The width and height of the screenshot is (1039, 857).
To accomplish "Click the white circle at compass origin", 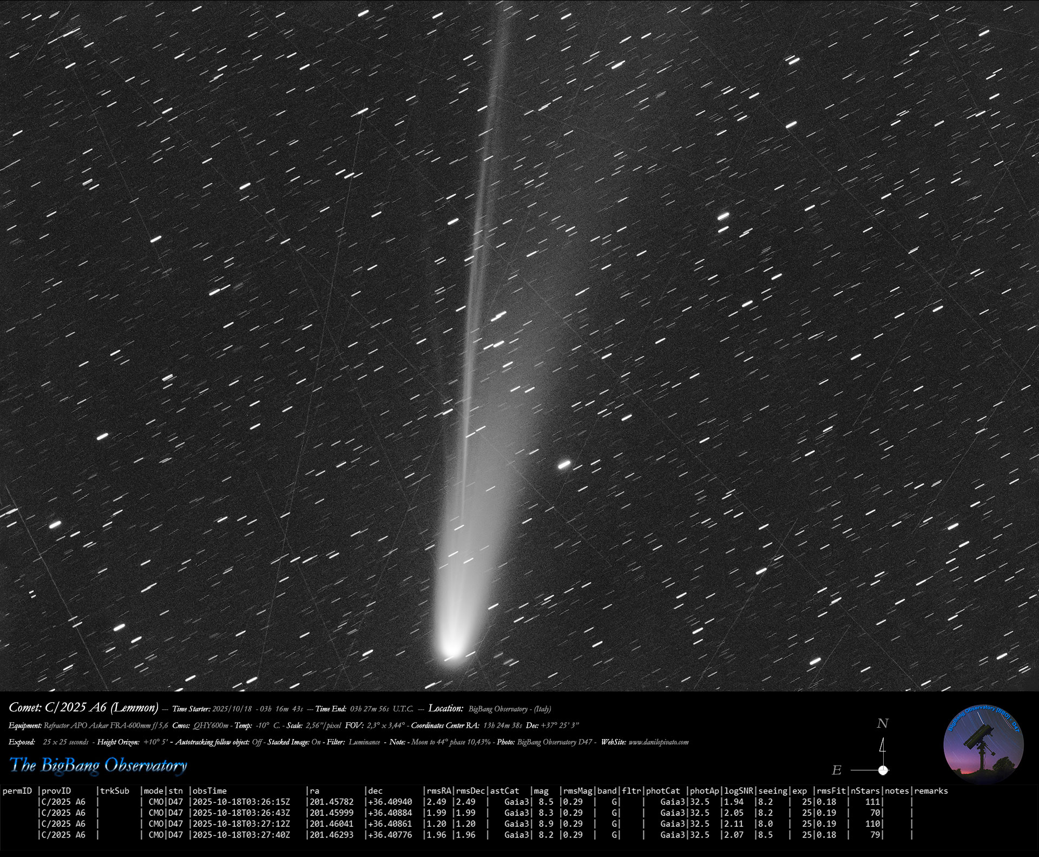I will pyautogui.click(x=883, y=770).
